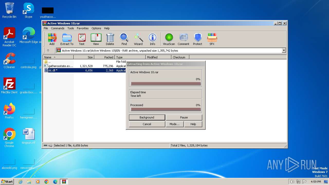Select the parent folder '..' row
Screen dimensions: 329x185
point(85,62)
